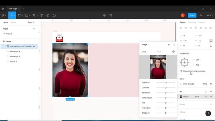This screenshot has height=121, width=215.
Task: Add a new fill with plus
Action: coord(211,91)
